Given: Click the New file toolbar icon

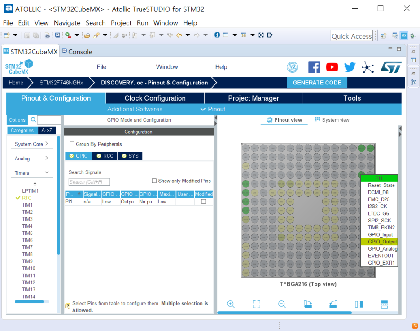Looking at the screenshot, I should [x=7, y=35].
